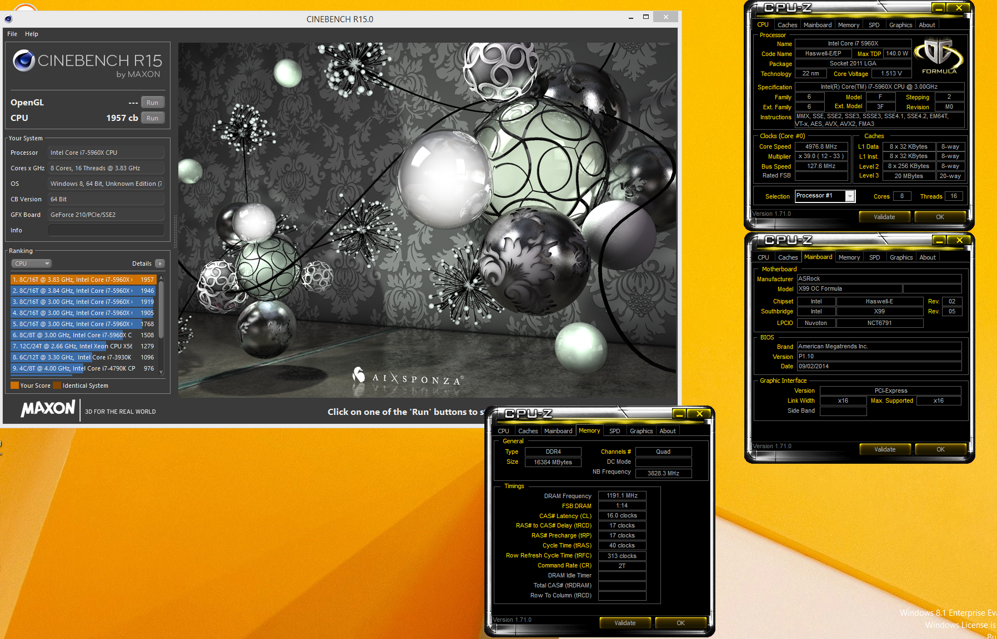997x639 pixels.
Task: Switch to SPD tab in top CPU-Z window
Action: click(874, 25)
